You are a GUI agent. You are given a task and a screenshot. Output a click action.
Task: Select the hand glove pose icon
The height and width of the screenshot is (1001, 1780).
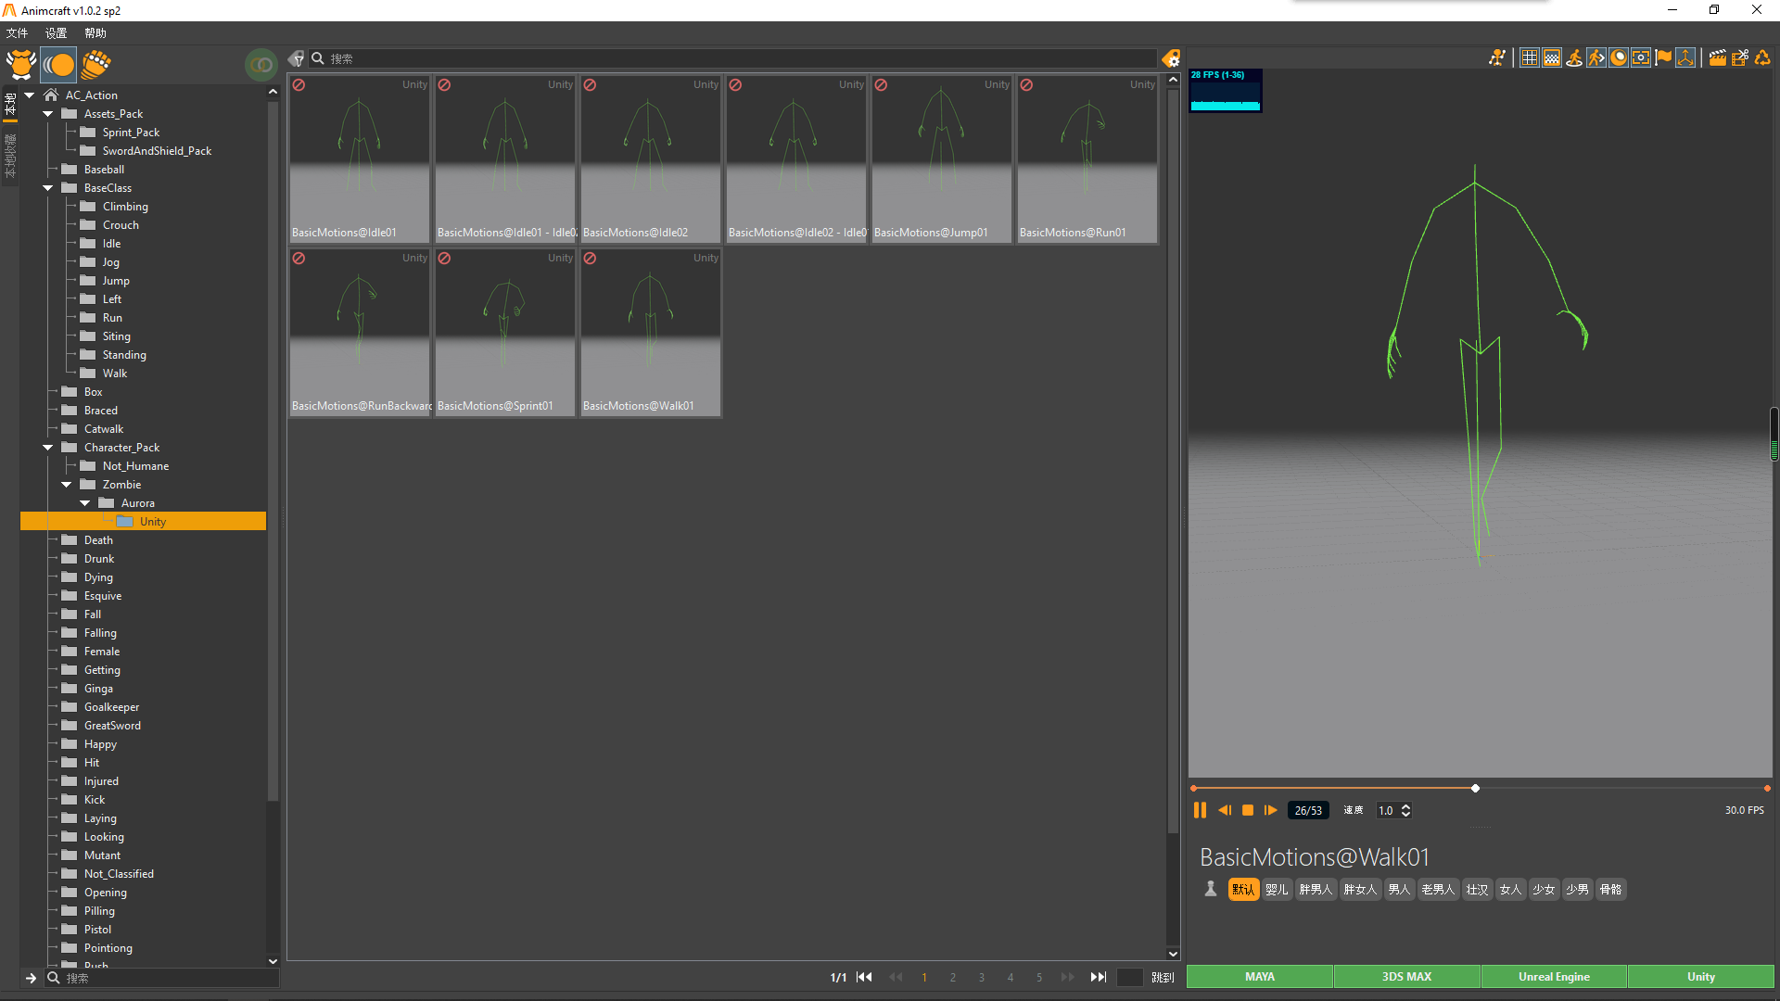pyautogui.click(x=95, y=64)
